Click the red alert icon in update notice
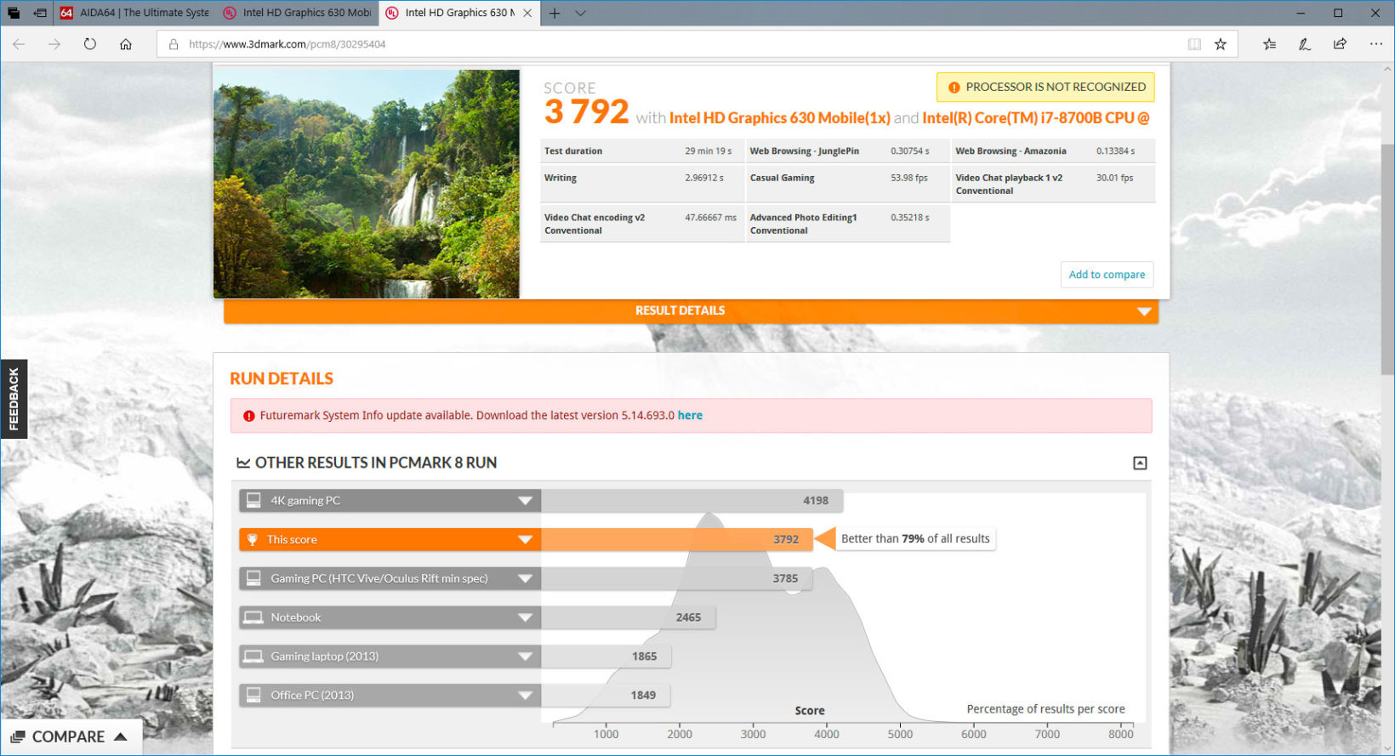1395x756 pixels. point(249,416)
